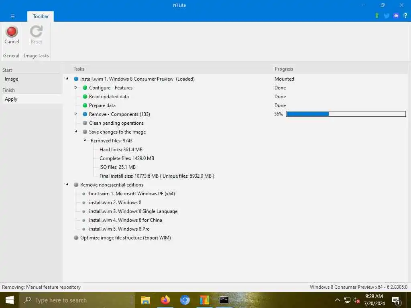Select the Final install size row
The image size is (411, 308).
pyautogui.click(x=157, y=176)
